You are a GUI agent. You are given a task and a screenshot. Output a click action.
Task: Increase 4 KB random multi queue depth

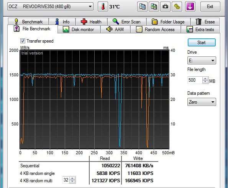click(72, 178)
